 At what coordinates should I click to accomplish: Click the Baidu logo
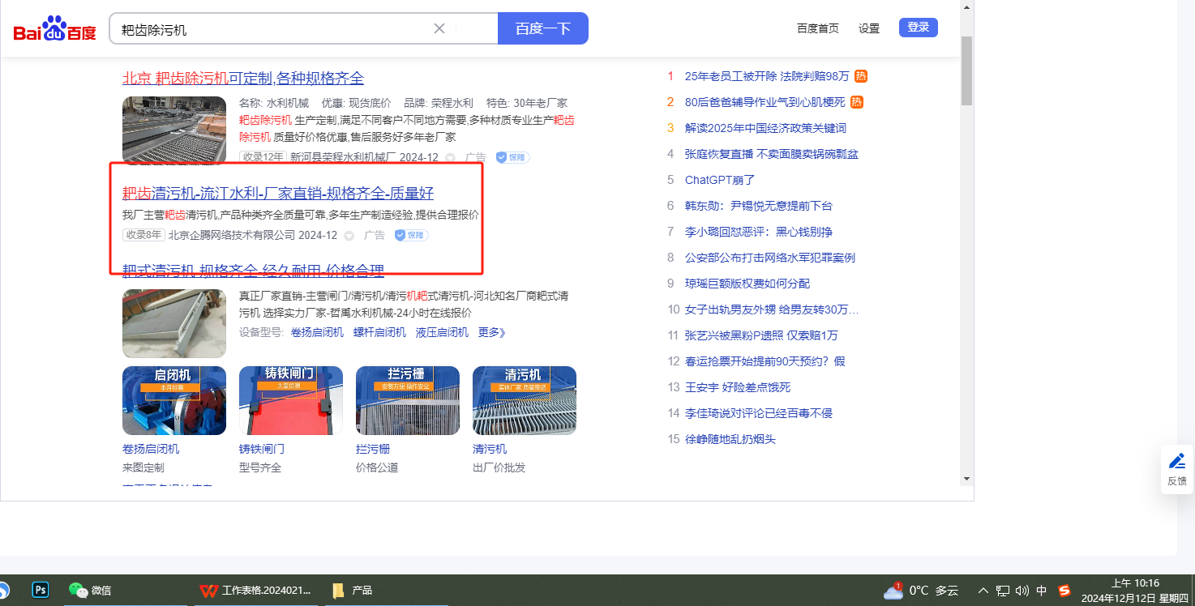click(x=54, y=29)
